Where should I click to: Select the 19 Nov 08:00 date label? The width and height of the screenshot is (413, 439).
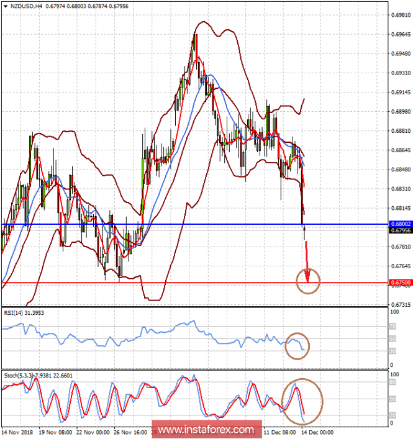(x=55, y=432)
